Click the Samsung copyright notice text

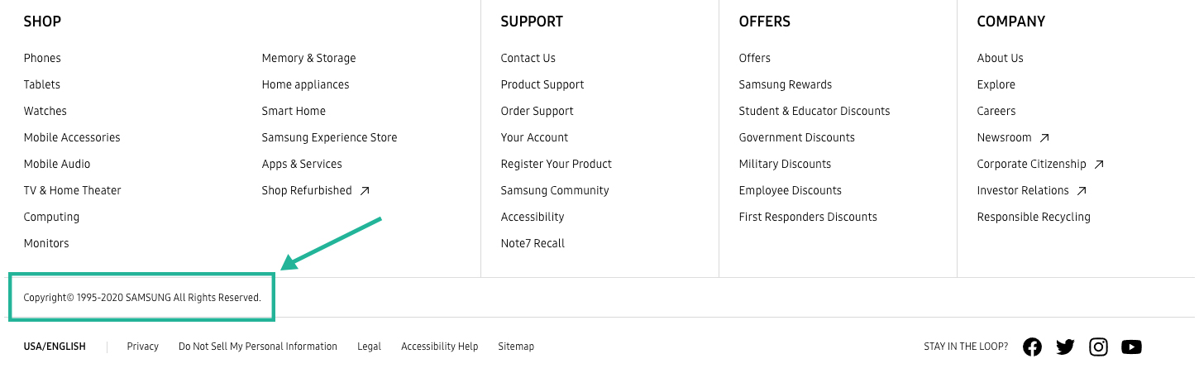[x=142, y=297]
